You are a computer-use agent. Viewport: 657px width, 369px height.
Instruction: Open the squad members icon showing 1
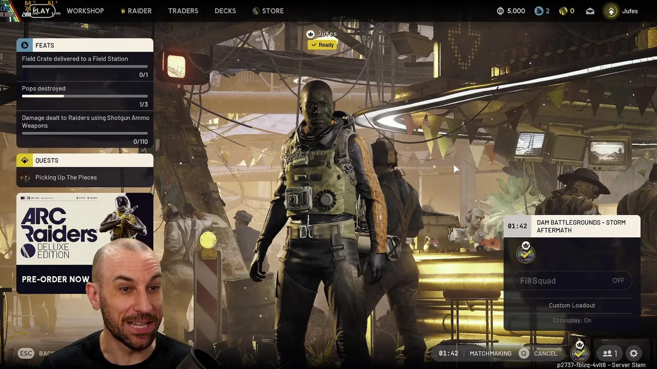(610, 353)
